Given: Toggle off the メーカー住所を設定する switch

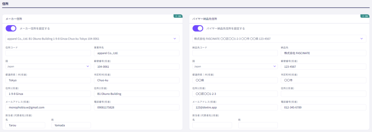Looking at the screenshot, I should [11, 28].
